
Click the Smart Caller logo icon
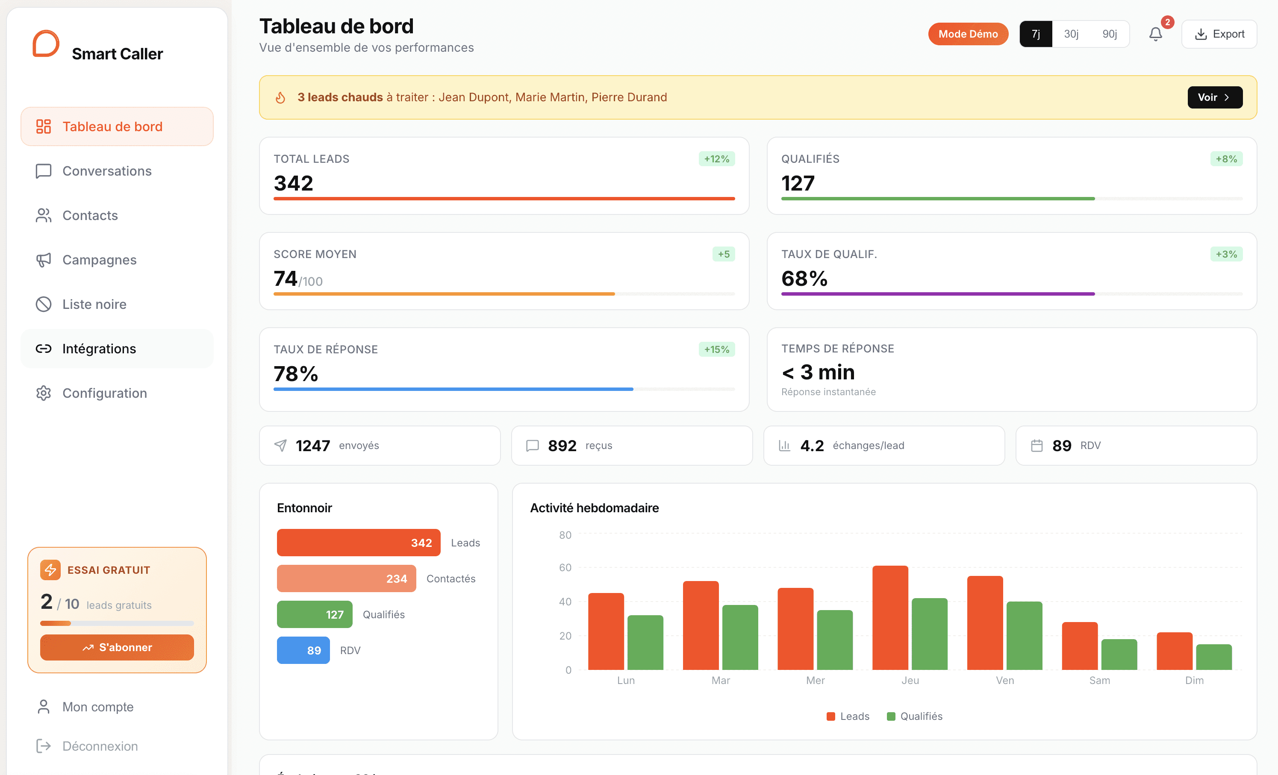tap(46, 44)
